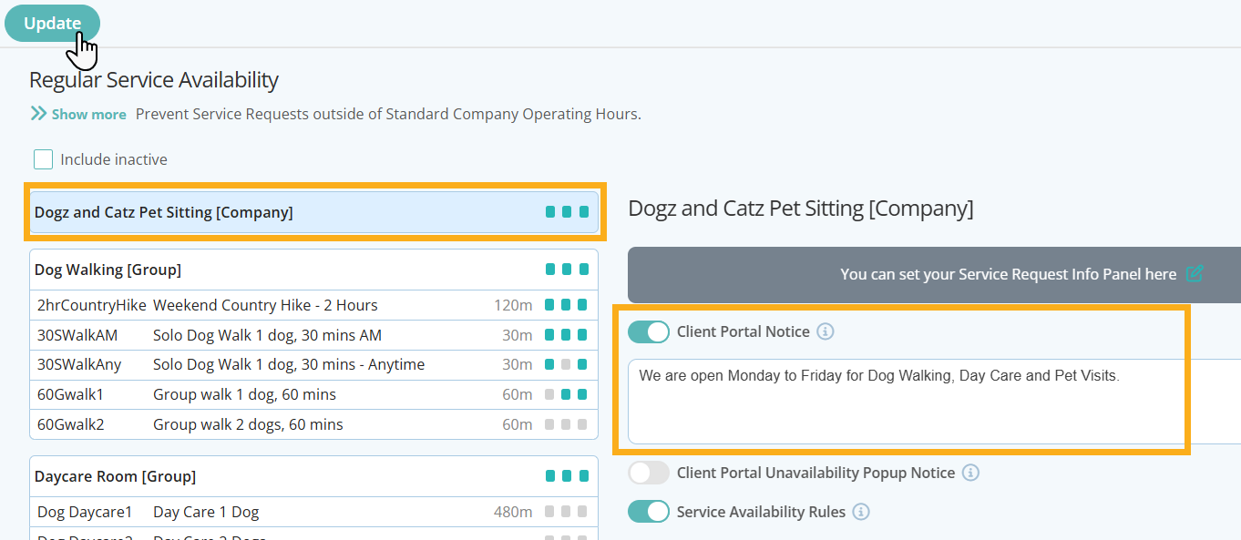Select Dogz and Catz Pet Sitting [Company] row

coord(313,212)
